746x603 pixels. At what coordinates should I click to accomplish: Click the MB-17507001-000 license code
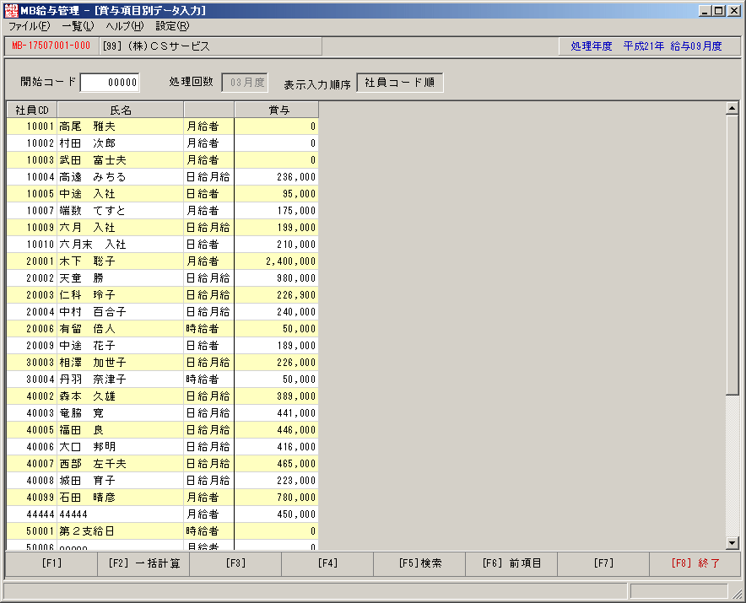tap(51, 46)
